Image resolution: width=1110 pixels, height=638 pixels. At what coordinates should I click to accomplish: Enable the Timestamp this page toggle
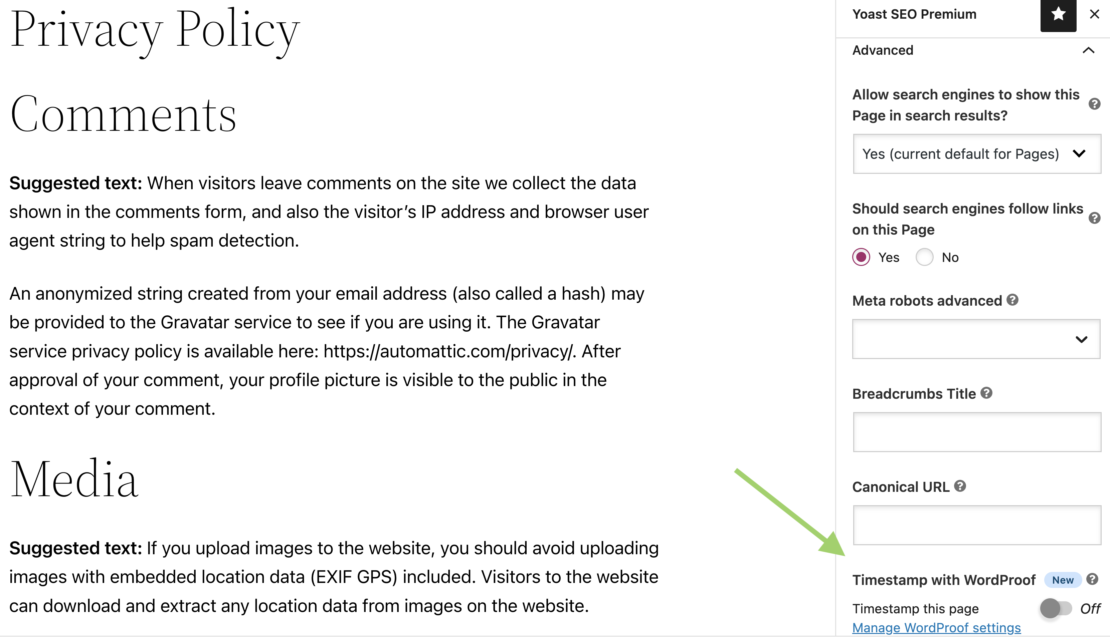click(1056, 608)
